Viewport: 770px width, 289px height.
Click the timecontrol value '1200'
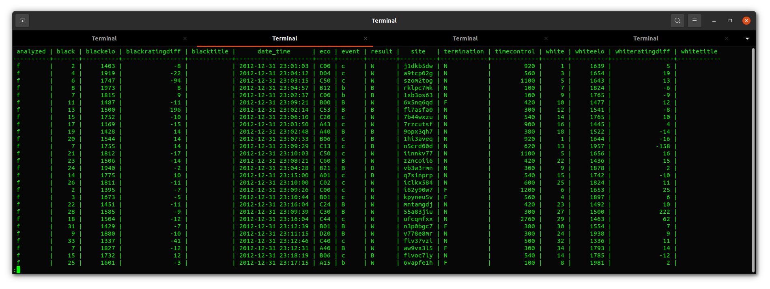coord(528,190)
